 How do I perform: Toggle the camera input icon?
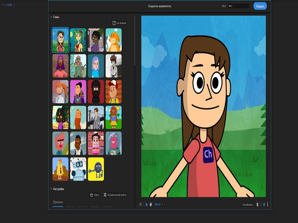tap(257, 205)
